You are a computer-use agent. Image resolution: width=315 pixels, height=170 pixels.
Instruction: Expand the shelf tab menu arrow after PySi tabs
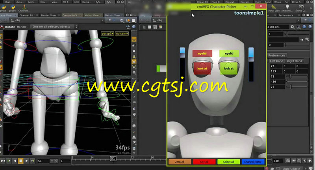pos(122,2)
